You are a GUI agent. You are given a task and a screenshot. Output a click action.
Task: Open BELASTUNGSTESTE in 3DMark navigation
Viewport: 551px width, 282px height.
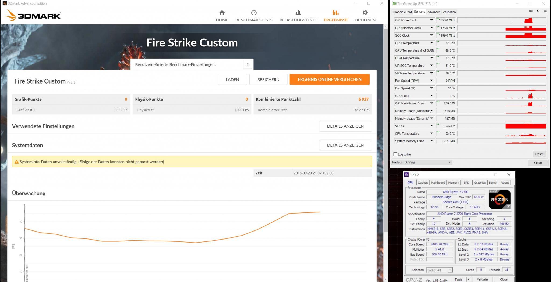coord(298,16)
